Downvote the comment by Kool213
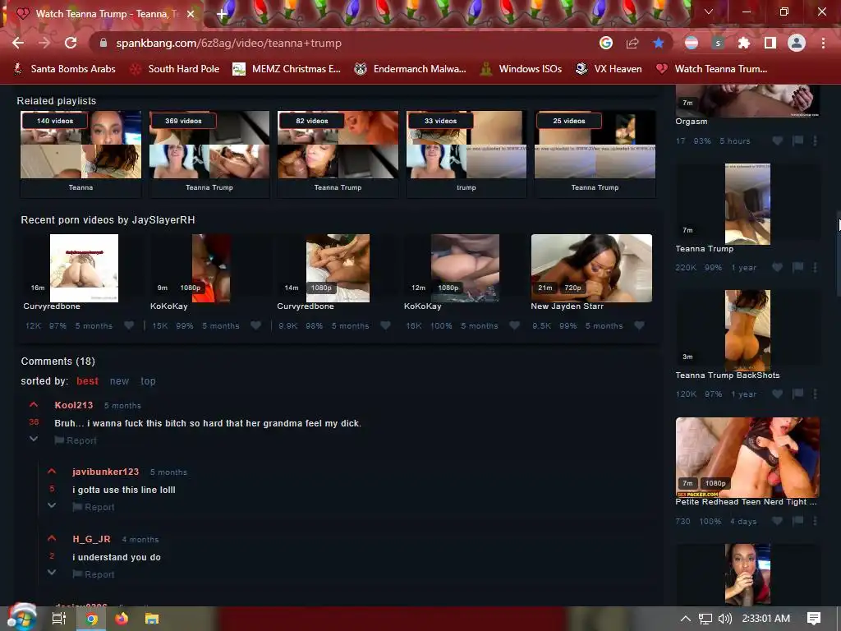 pyautogui.click(x=33, y=439)
